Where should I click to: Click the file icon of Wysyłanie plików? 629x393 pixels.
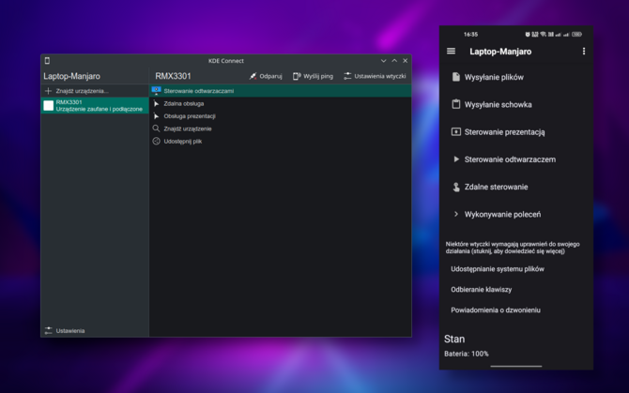455,77
